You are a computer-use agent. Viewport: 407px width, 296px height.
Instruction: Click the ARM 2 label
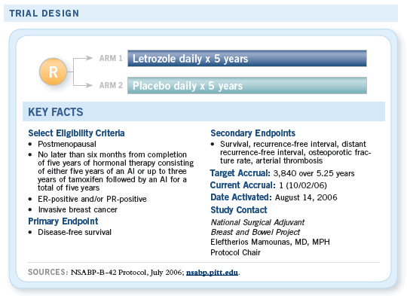coord(111,85)
